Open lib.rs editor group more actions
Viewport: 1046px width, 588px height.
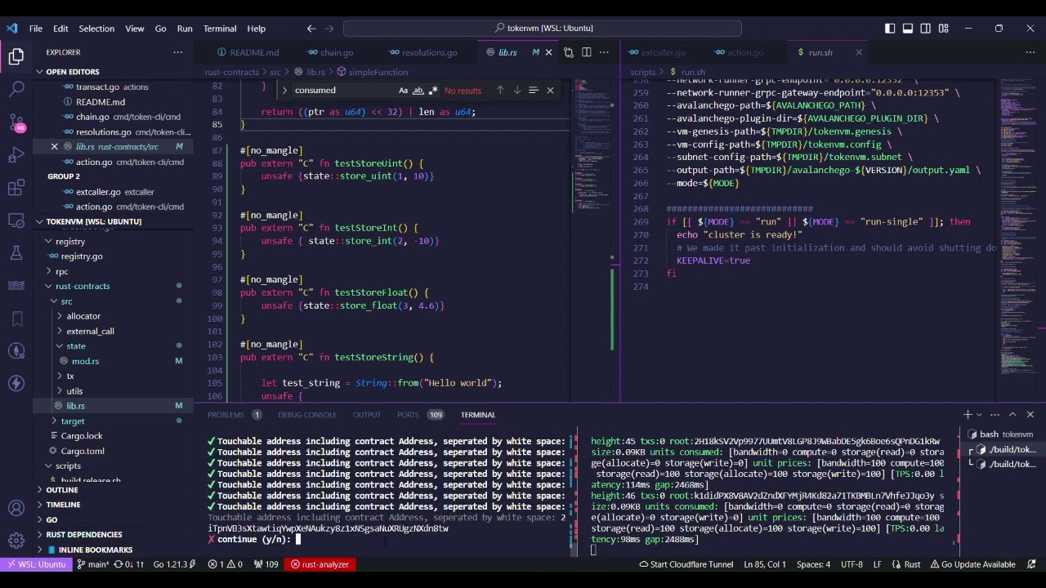click(604, 52)
